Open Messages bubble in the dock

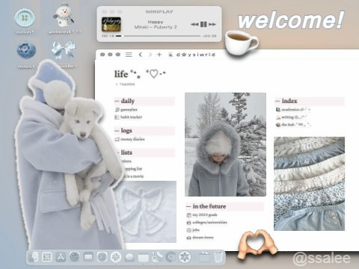129,257
